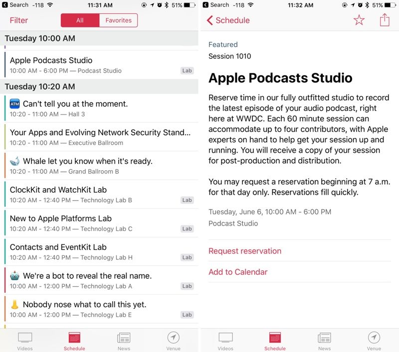Tap battery icon in left status bar
This screenshot has width=399, height=352.
[x=190, y=5]
